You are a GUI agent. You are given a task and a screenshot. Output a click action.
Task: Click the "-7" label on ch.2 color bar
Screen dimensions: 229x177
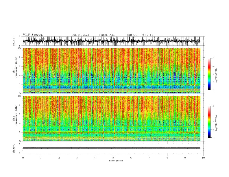click(x=213, y=138)
